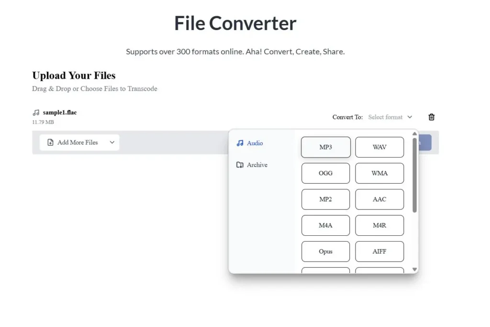490x327 pixels.
Task: Expand the Add More Files chevron
Action: click(112, 142)
